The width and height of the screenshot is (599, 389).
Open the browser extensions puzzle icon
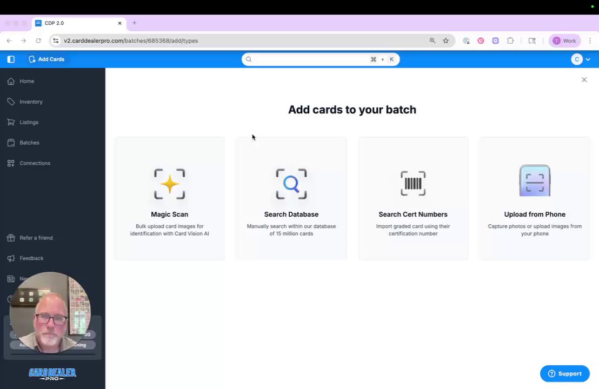(x=510, y=41)
